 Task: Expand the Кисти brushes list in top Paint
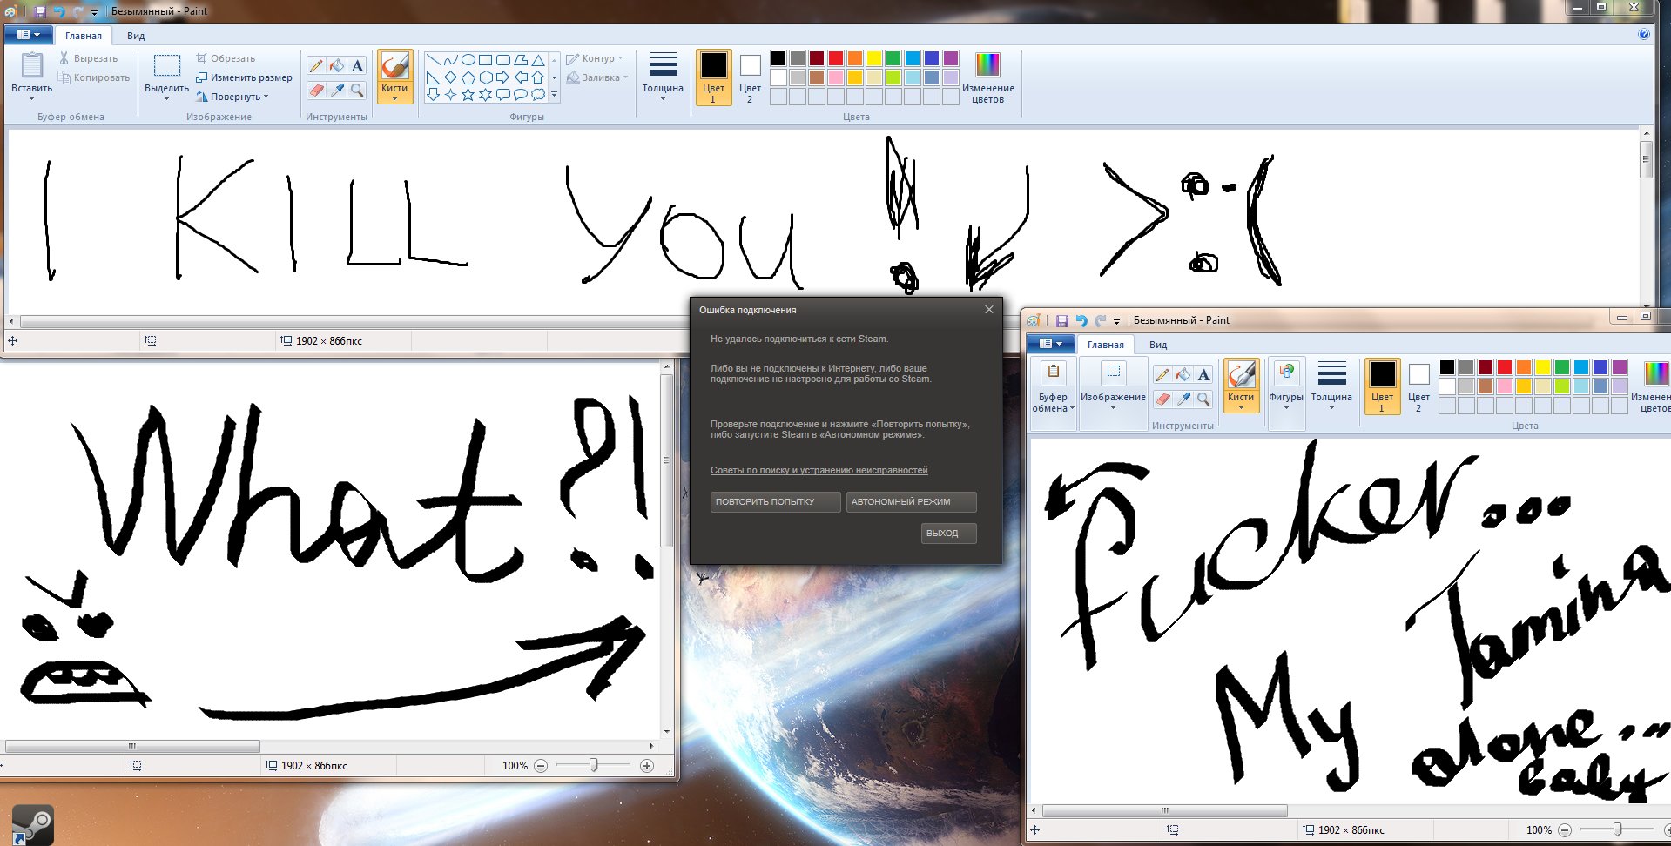coord(394,93)
